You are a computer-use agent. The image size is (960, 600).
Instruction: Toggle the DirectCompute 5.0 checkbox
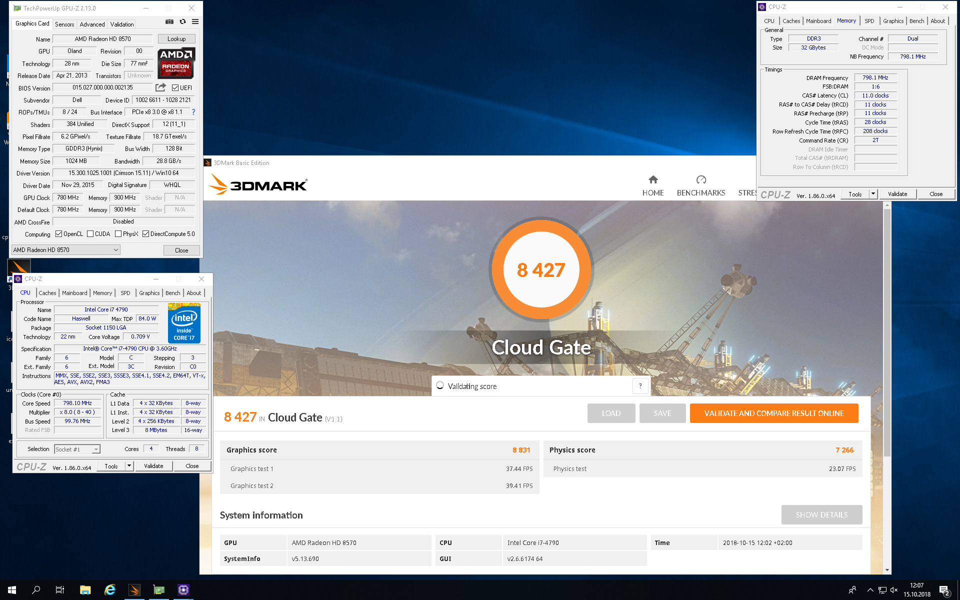(145, 234)
